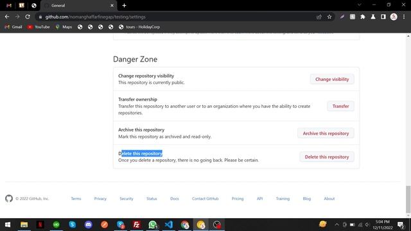Screen dimensions: 411x231
Task: Open the YouTube bookmark
Action: tap(39, 27)
